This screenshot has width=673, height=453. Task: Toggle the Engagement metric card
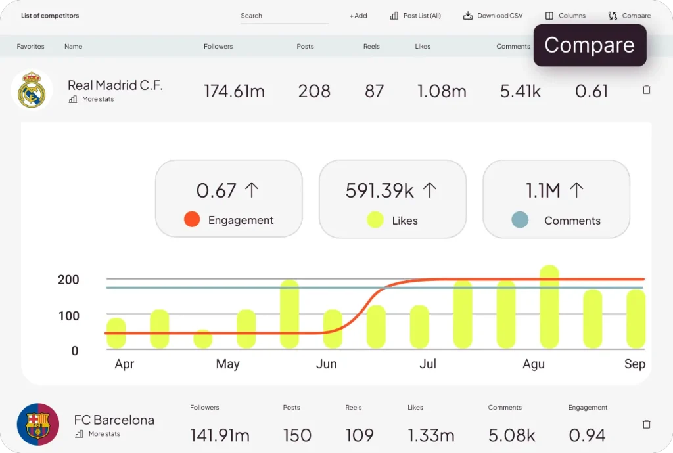[x=229, y=198]
